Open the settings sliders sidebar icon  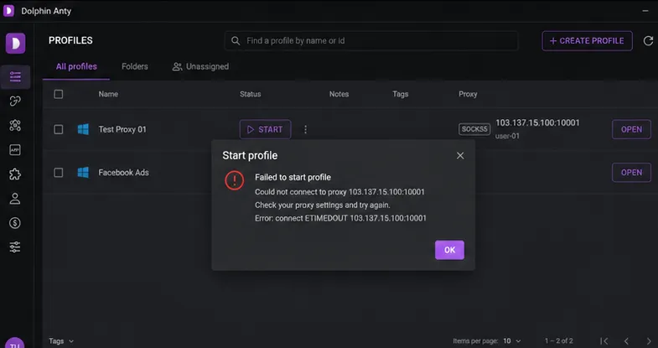pos(15,247)
